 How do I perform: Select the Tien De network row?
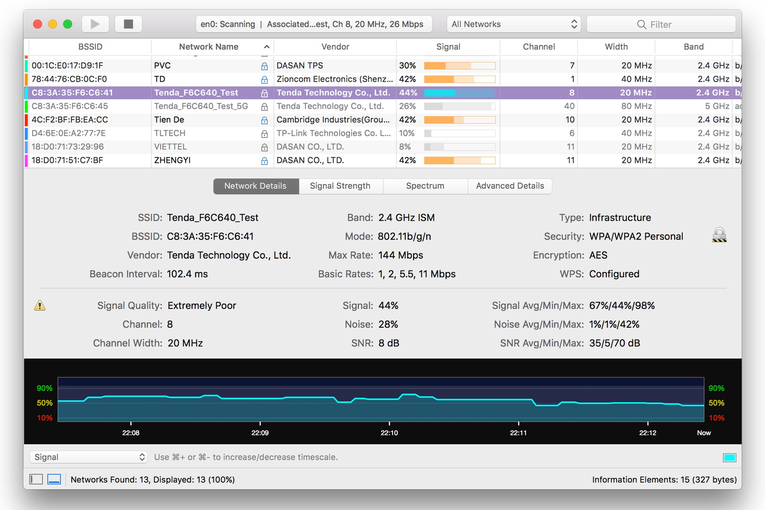click(x=383, y=120)
